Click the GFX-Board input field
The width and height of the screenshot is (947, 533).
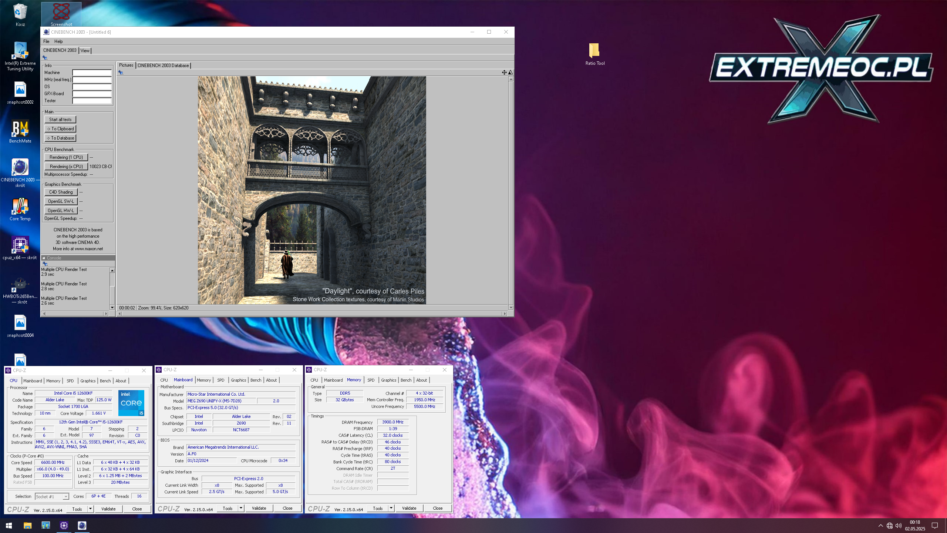tap(92, 94)
